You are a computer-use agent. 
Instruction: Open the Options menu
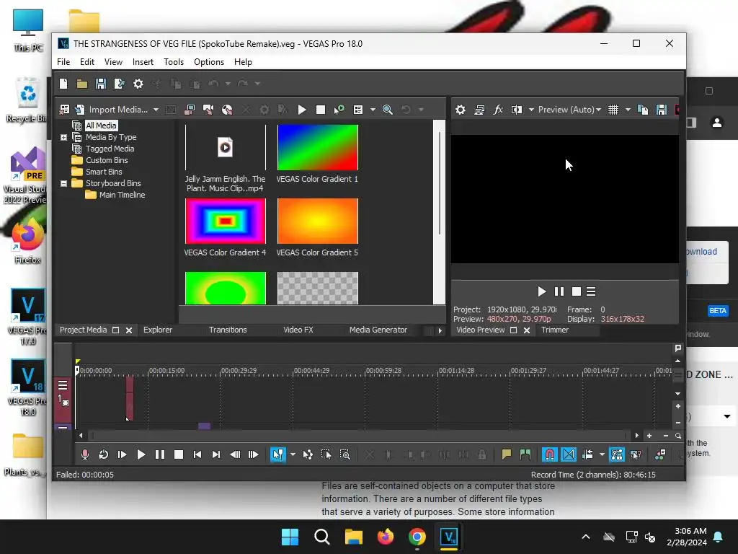[x=209, y=62]
